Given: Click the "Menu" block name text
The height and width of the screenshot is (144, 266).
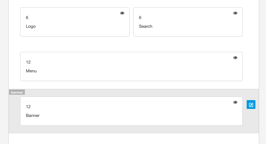Looking at the screenshot, I should coord(31,71).
